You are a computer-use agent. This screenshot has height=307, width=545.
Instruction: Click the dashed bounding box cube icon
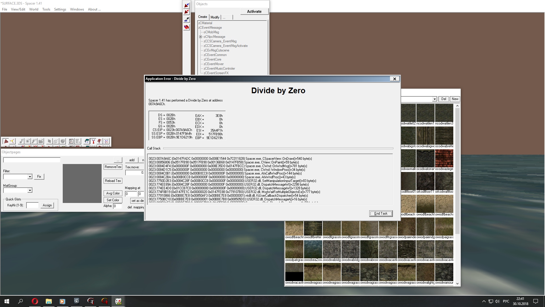click(56, 141)
